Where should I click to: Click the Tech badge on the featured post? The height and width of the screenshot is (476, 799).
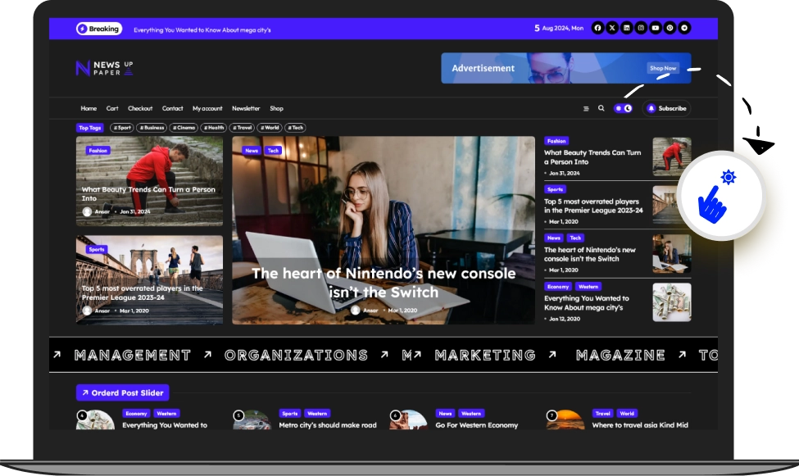[x=273, y=151]
